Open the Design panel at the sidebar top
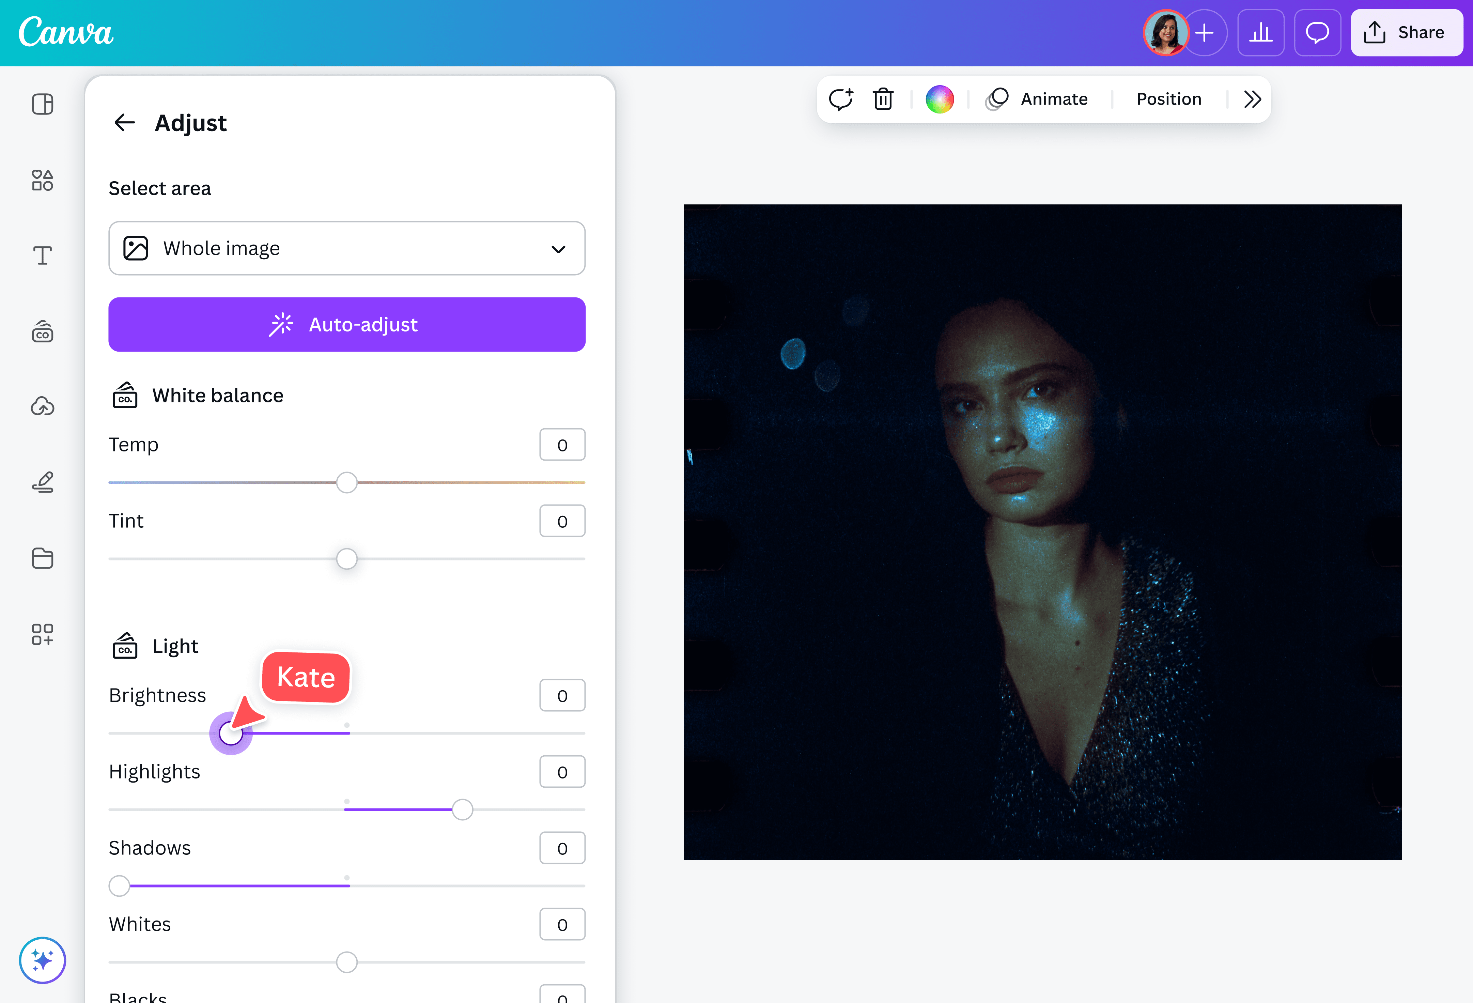The height and width of the screenshot is (1003, 1473). [43, 104]
